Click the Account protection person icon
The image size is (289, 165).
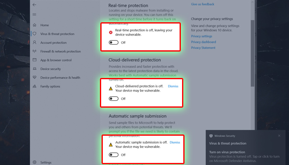[34, 42]
